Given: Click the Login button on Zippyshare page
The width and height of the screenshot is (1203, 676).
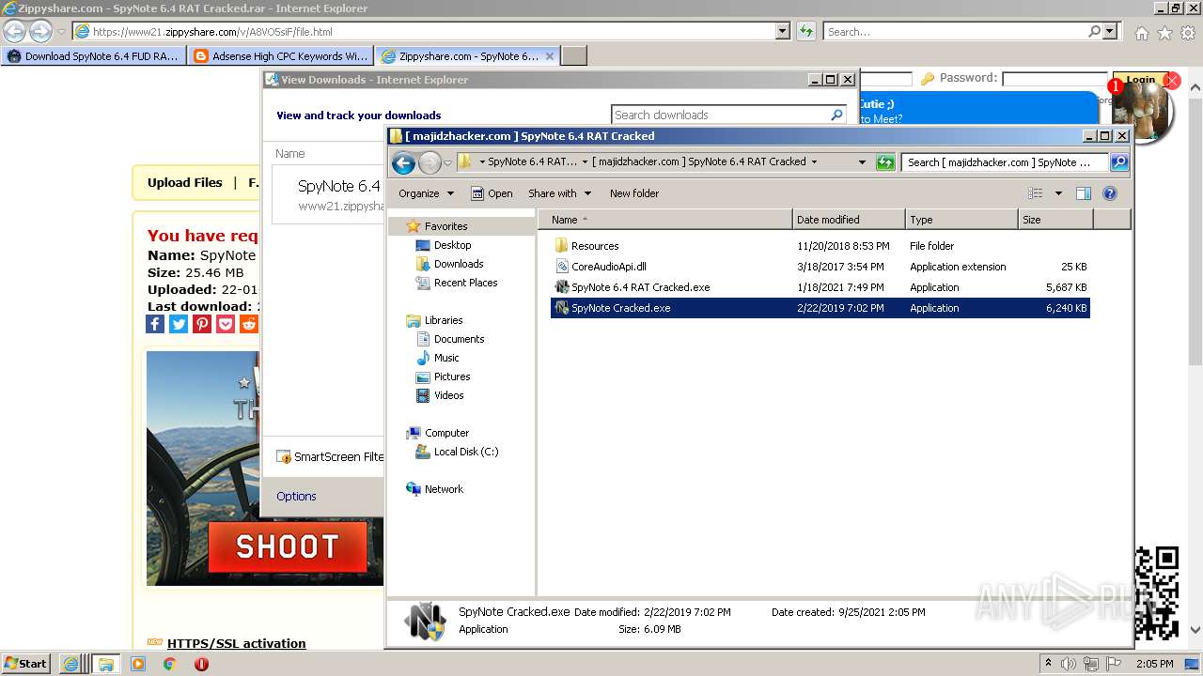Looking at the screenshot, I should click(1140, 80).
